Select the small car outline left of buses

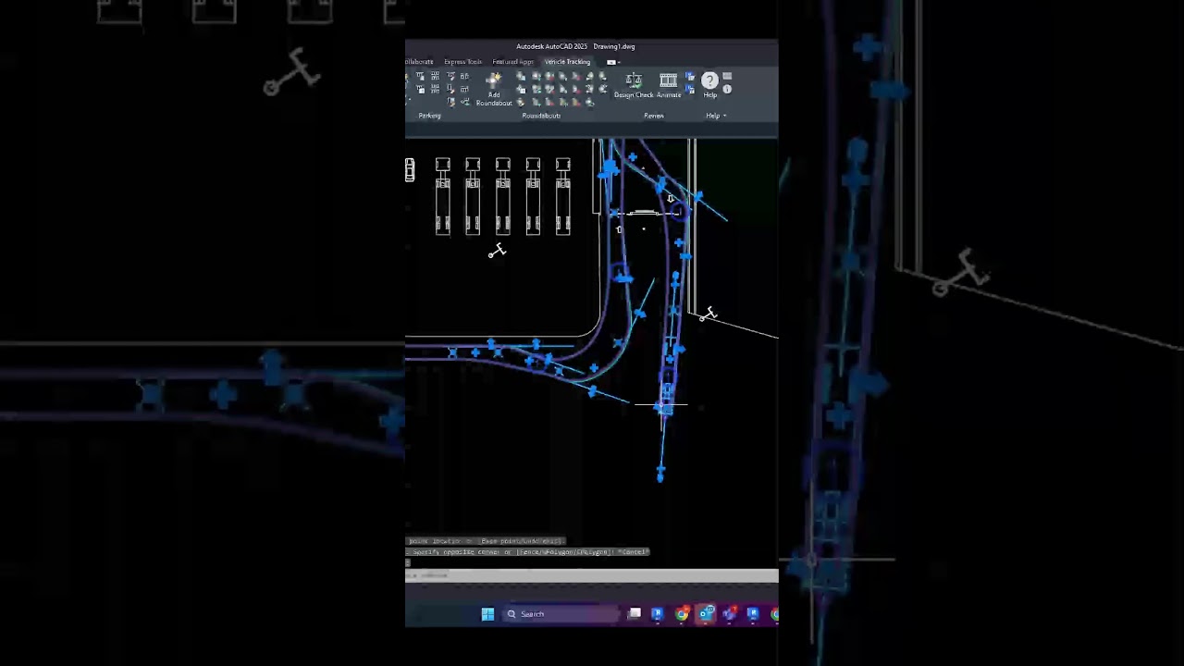[x=410, y=169]
